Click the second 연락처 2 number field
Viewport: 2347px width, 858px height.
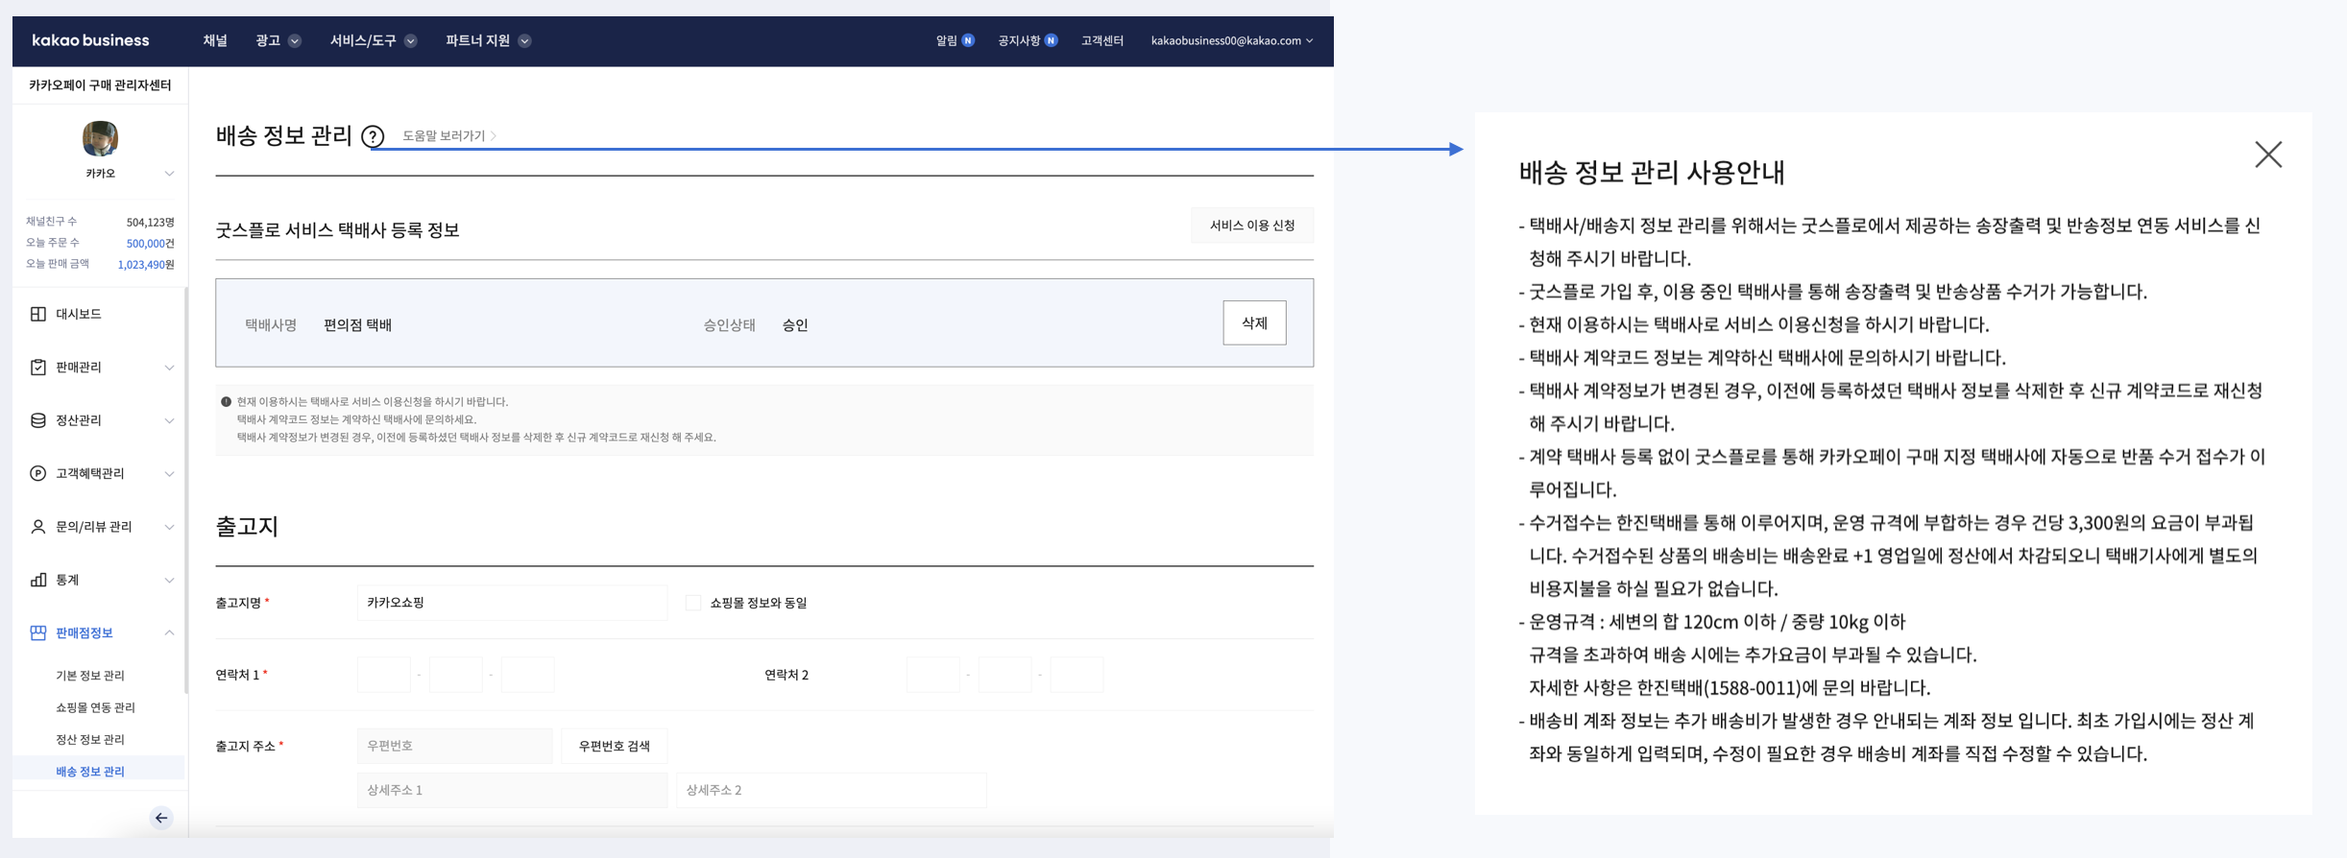click(x=1004, y=675)
